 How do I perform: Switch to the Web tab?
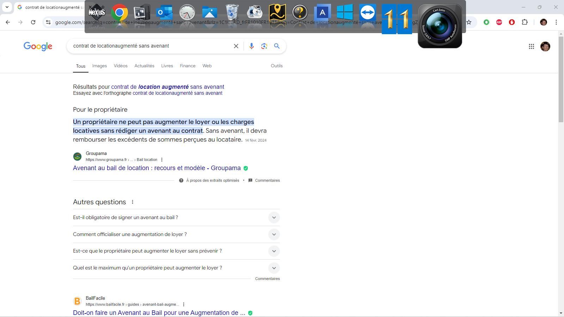coord(207,66)
